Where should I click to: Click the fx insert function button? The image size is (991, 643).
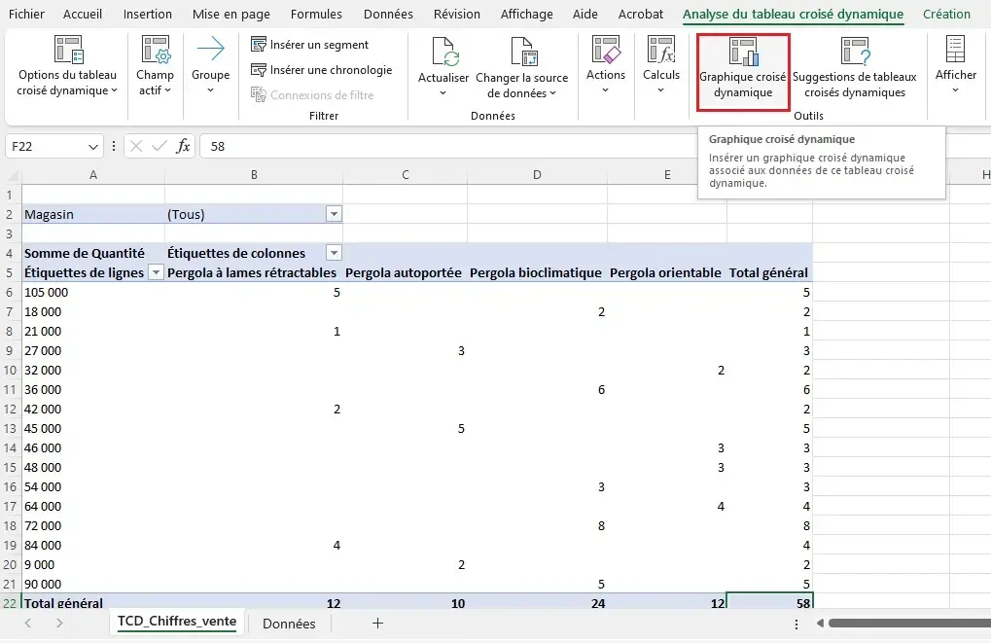tap(183, 146)
